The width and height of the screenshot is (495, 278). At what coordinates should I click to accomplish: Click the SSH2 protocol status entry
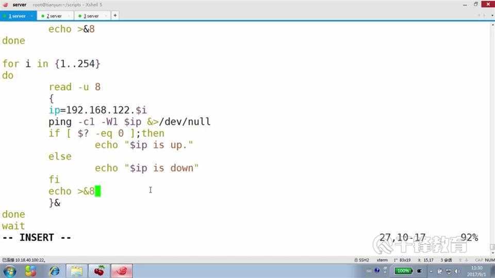pyautogui.click(x=362, y=260)
